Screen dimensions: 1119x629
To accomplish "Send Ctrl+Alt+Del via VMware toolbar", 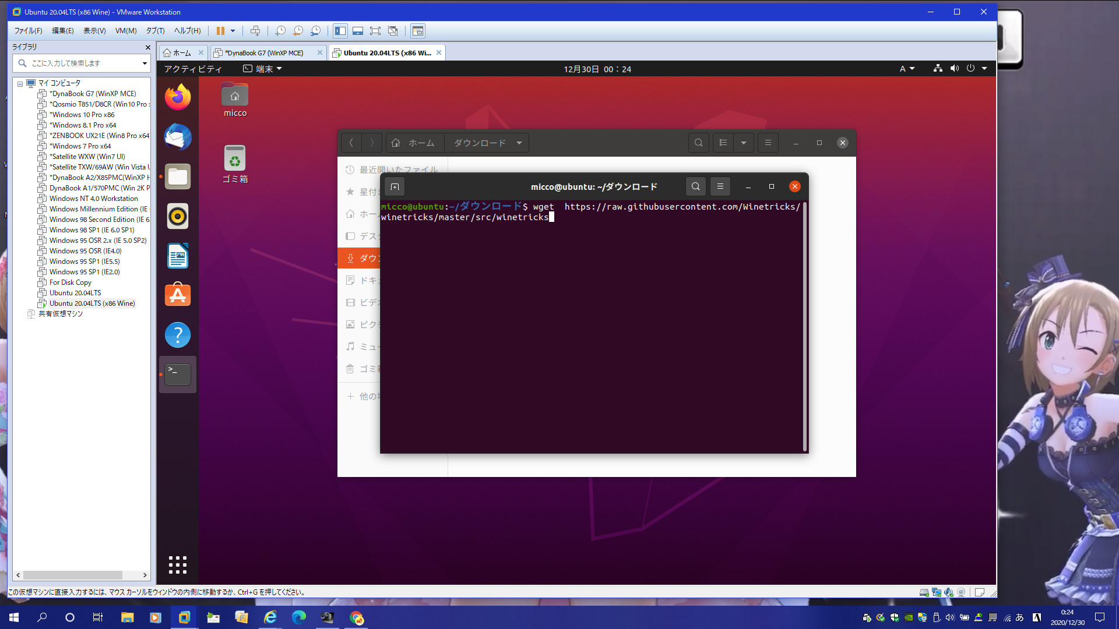I will click(255, 31).
